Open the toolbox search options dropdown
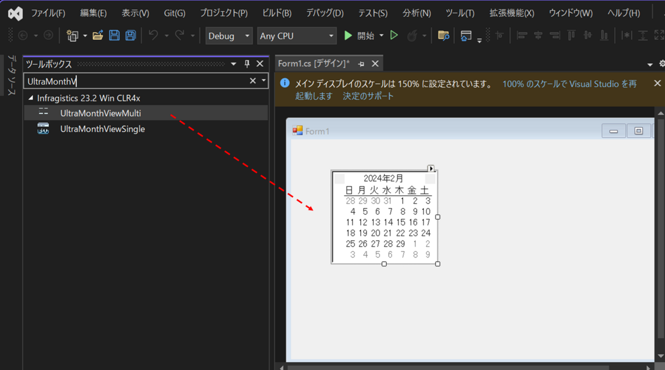Viewport: 665px width, 370px height. tap(264, 81)
